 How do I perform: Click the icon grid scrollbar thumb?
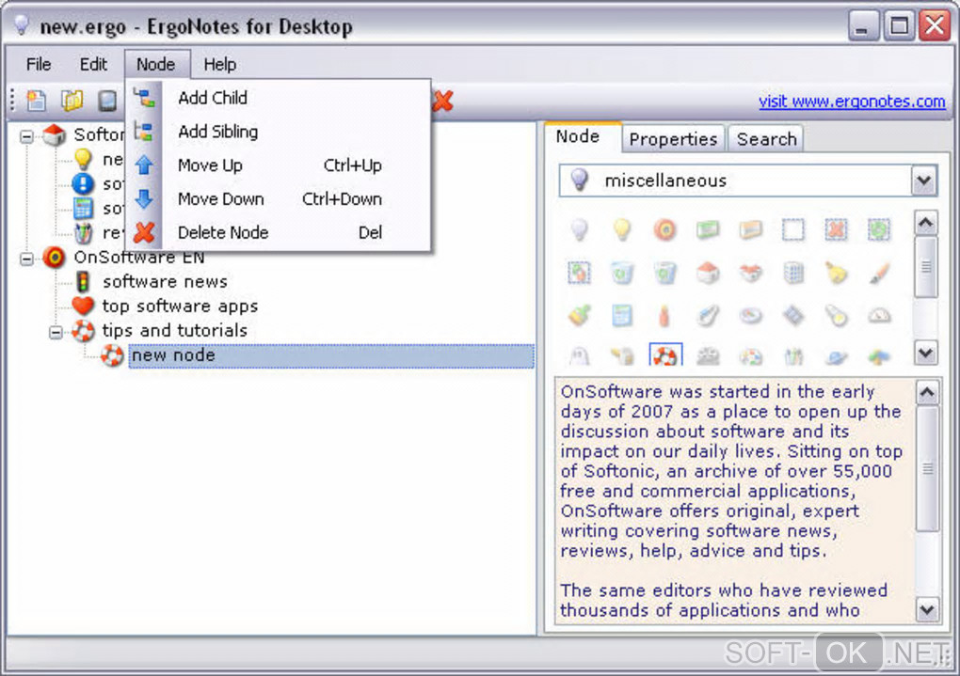(926, 267)
